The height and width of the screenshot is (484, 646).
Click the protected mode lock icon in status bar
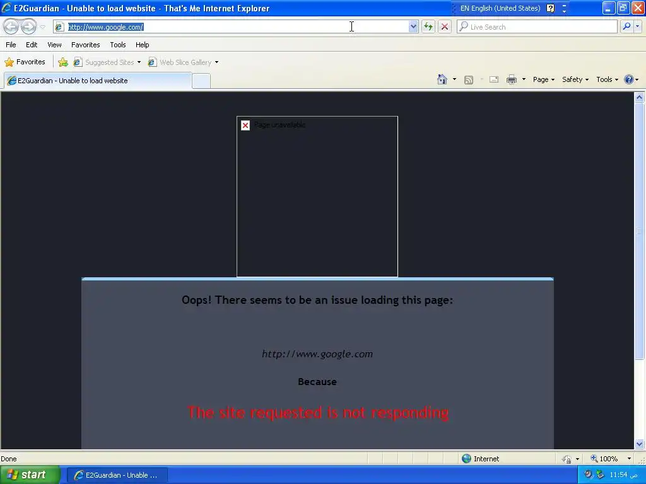point(567,459)
